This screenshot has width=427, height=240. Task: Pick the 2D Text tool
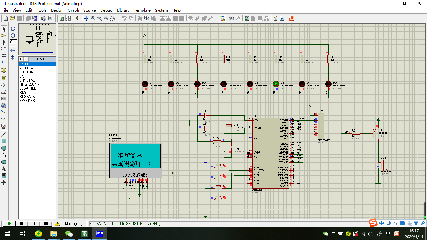click(4, 169)
